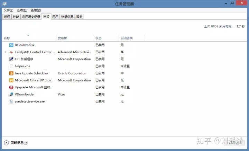The width and height of the screenshot is (249, 151).
Task: Select the BaiduNetdisk row name
Action: (25, 45)
